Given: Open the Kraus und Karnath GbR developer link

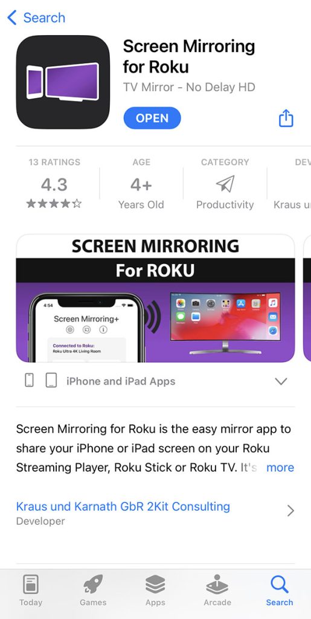Looking at the screenshot, I should (x=123, y=507).
